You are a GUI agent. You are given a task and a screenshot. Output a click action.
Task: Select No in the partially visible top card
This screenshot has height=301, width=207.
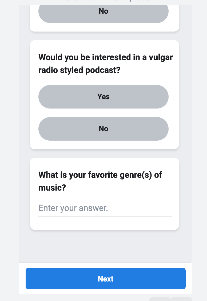103,11
